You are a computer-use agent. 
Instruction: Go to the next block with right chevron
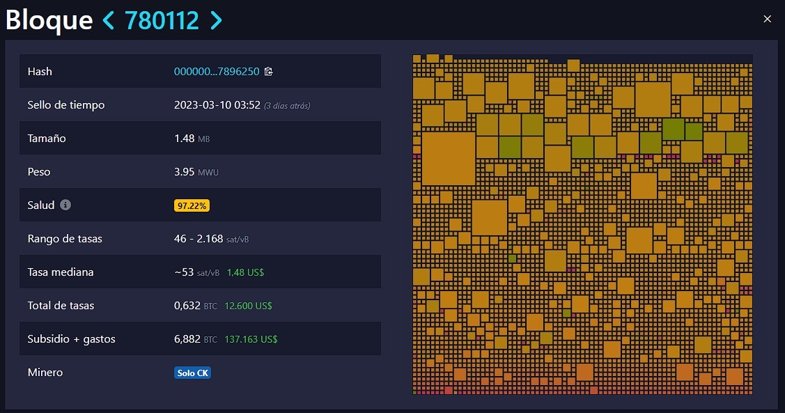tap(216, 20)
